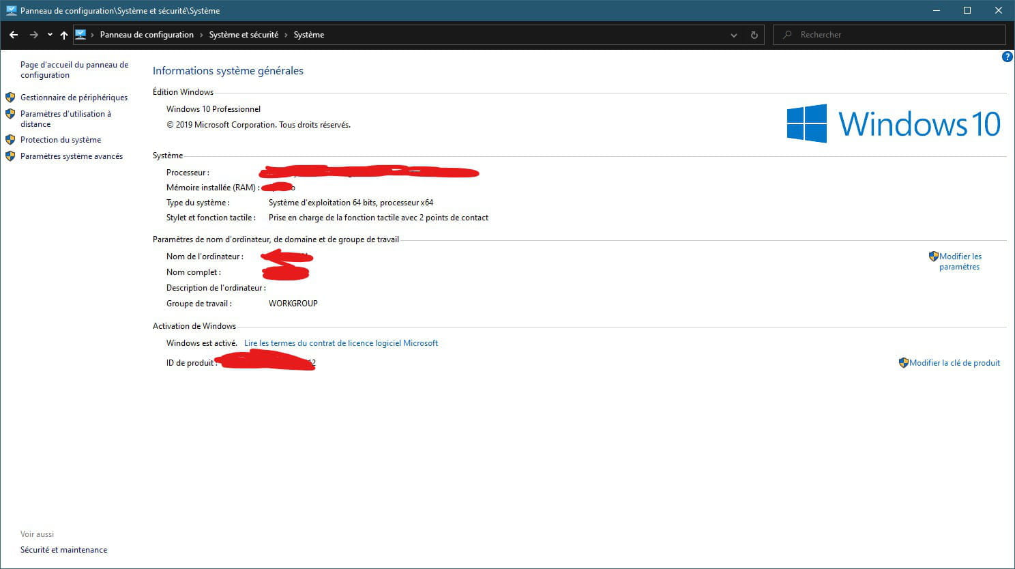Viewport: 1015px width, 569px height.
Task: Select the Windows 10 Professionnel text
Action: tap(214, 109)
